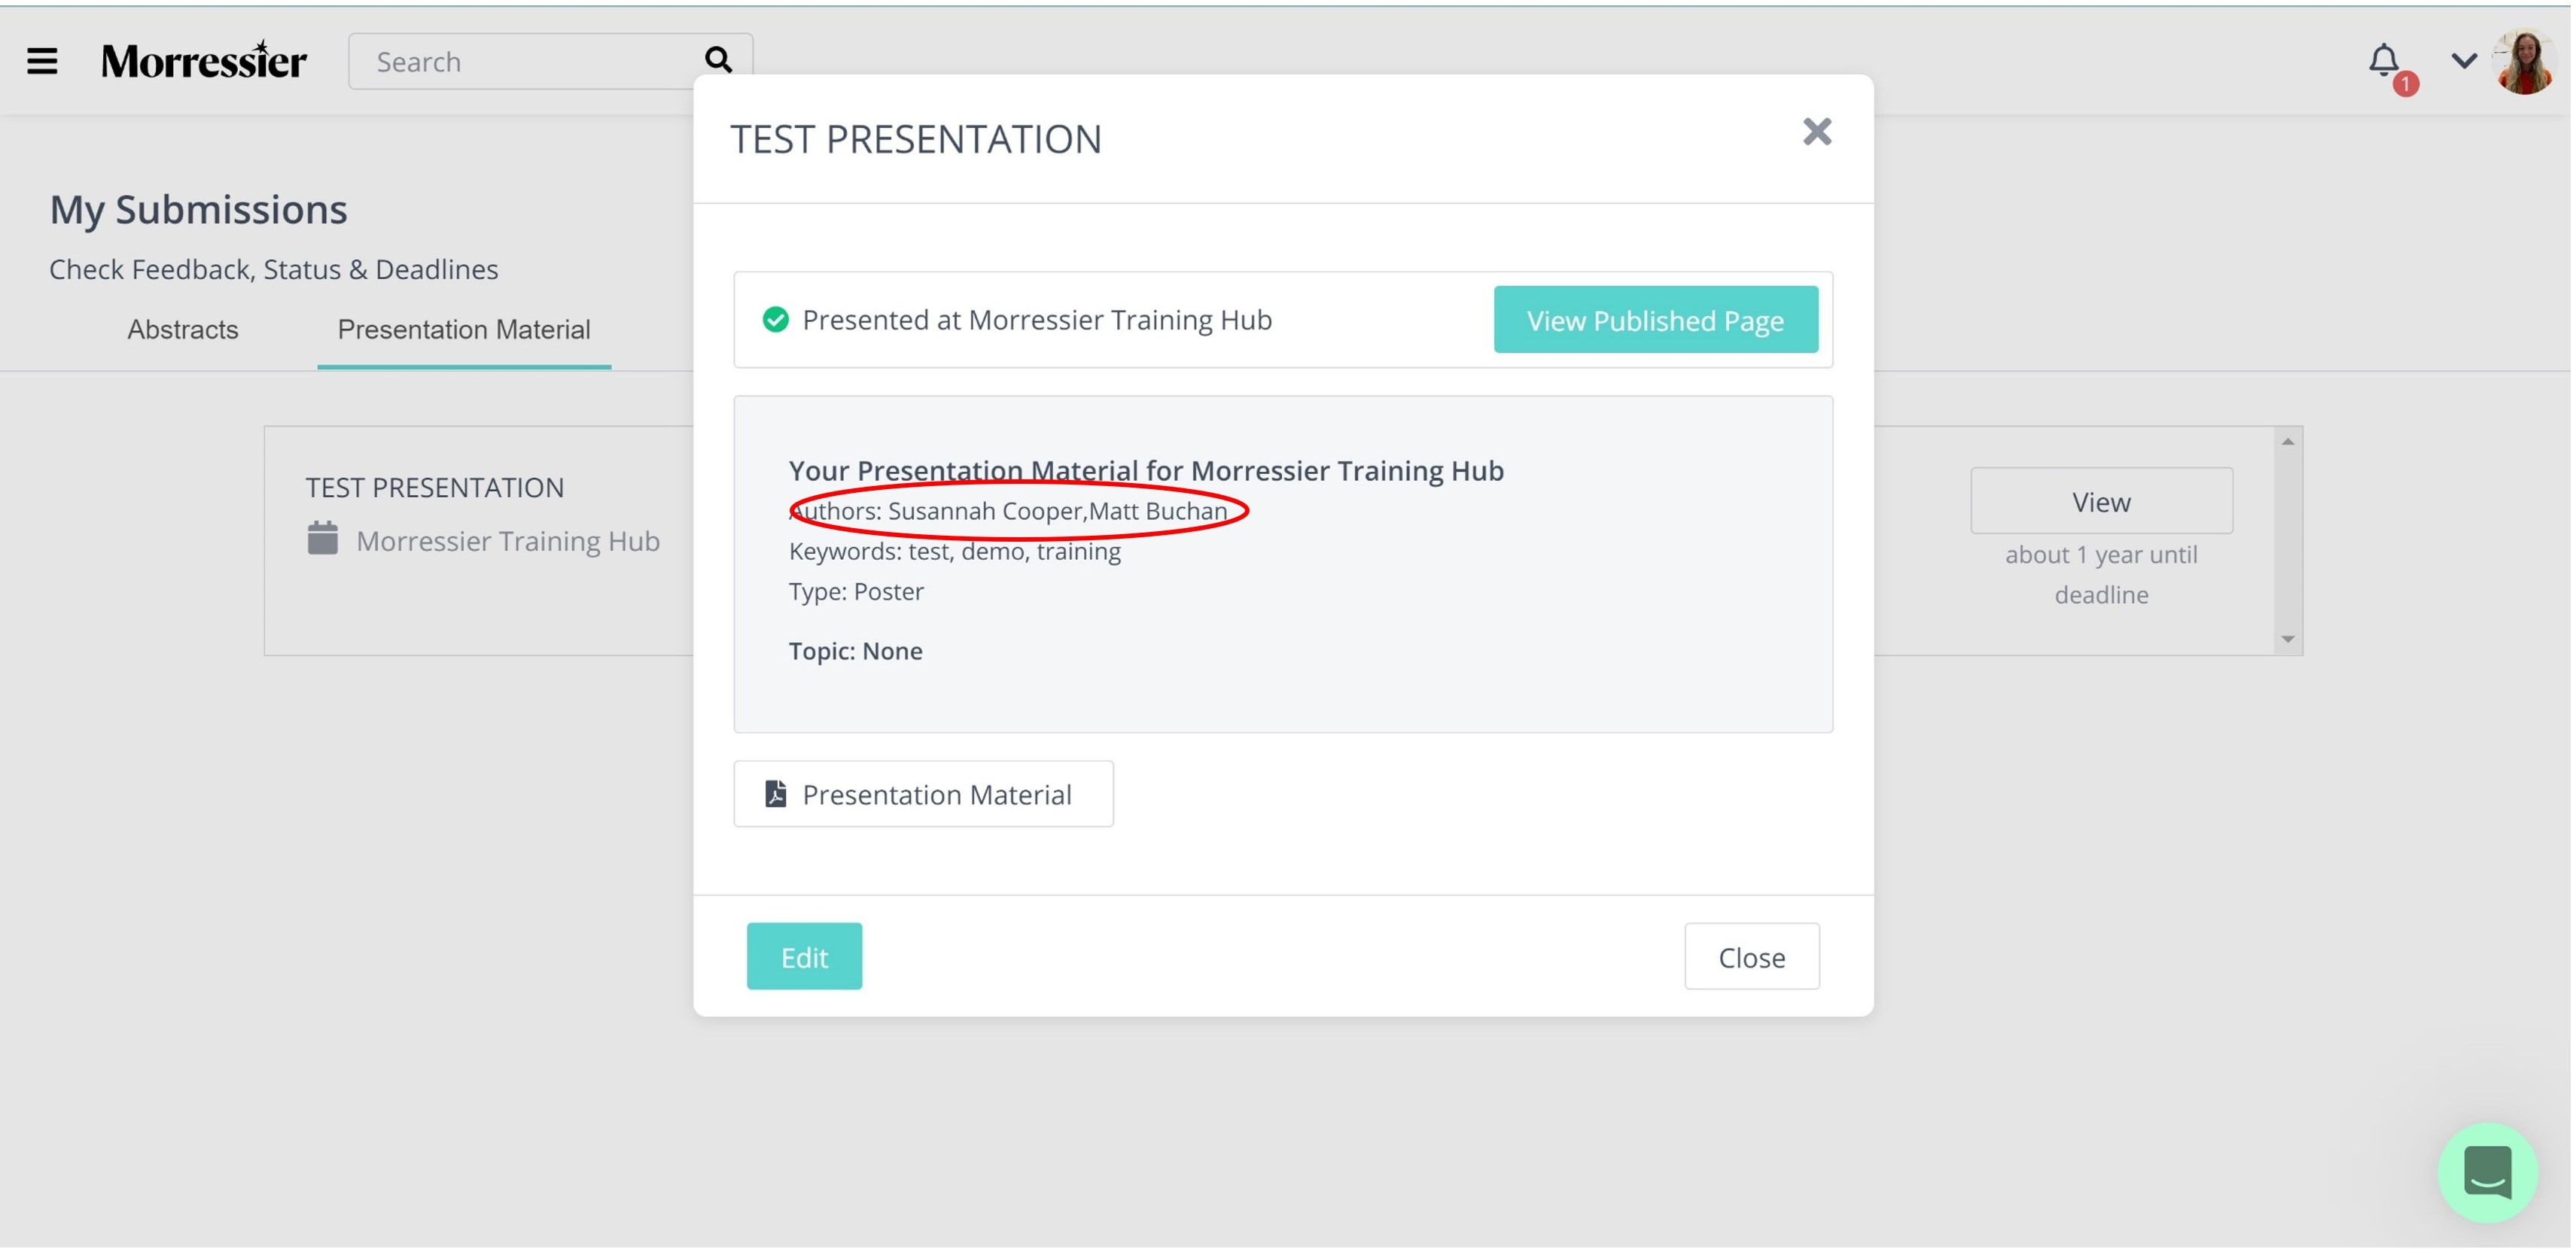Viewport: 2576px width, 1249px height.
Task: Click the Morressier logo
Action: click(x=204, y=61)
